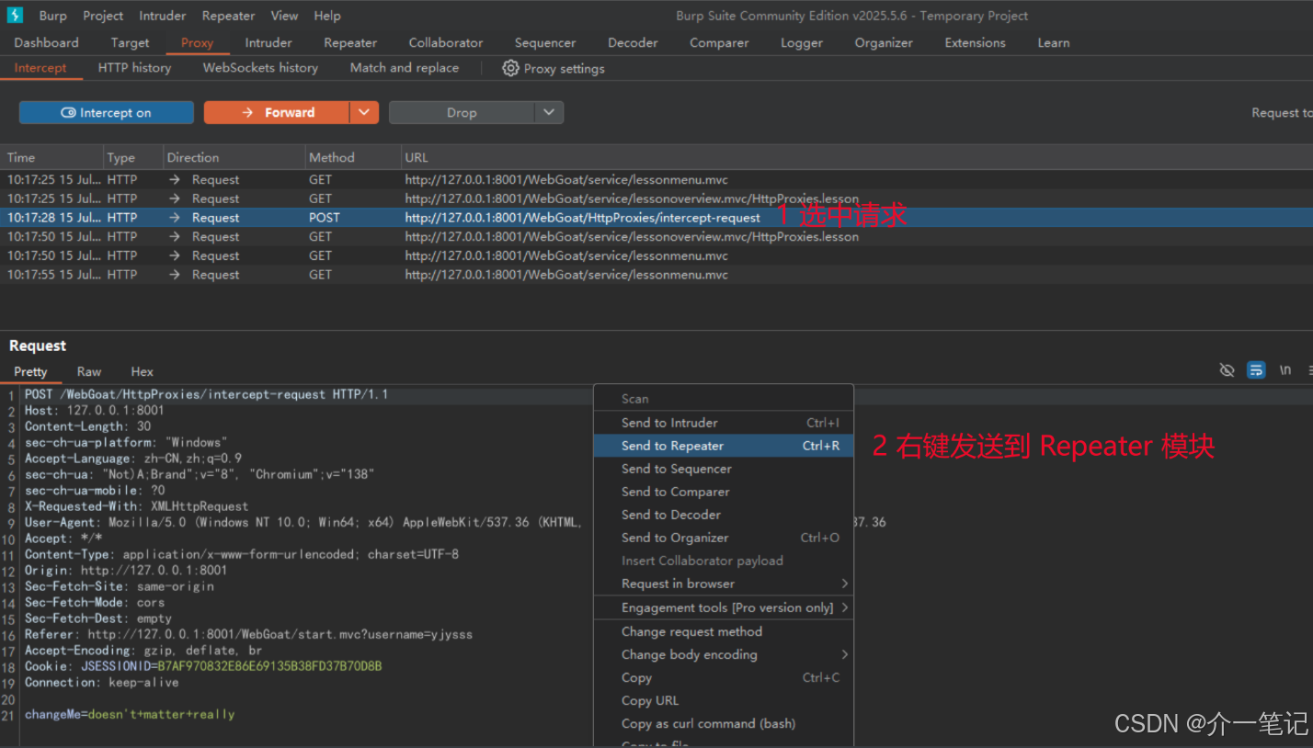Switch to the Repeater tool tab
The width and height of the screenshot is (1313, 748).
pos(350,42)
